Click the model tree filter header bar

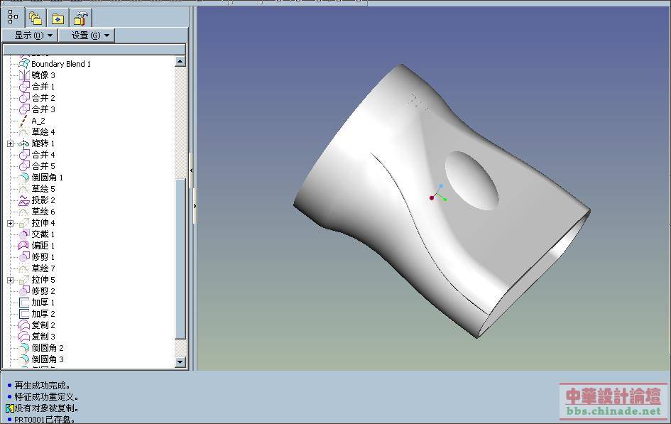point(94,49)
